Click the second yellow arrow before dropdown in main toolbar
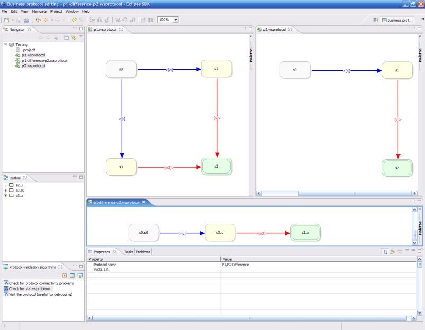This screenshot has height=330, width=425. pos(46,20)
